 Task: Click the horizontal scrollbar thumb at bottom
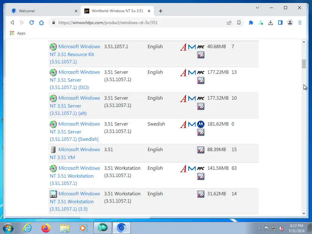click(115, 217)
